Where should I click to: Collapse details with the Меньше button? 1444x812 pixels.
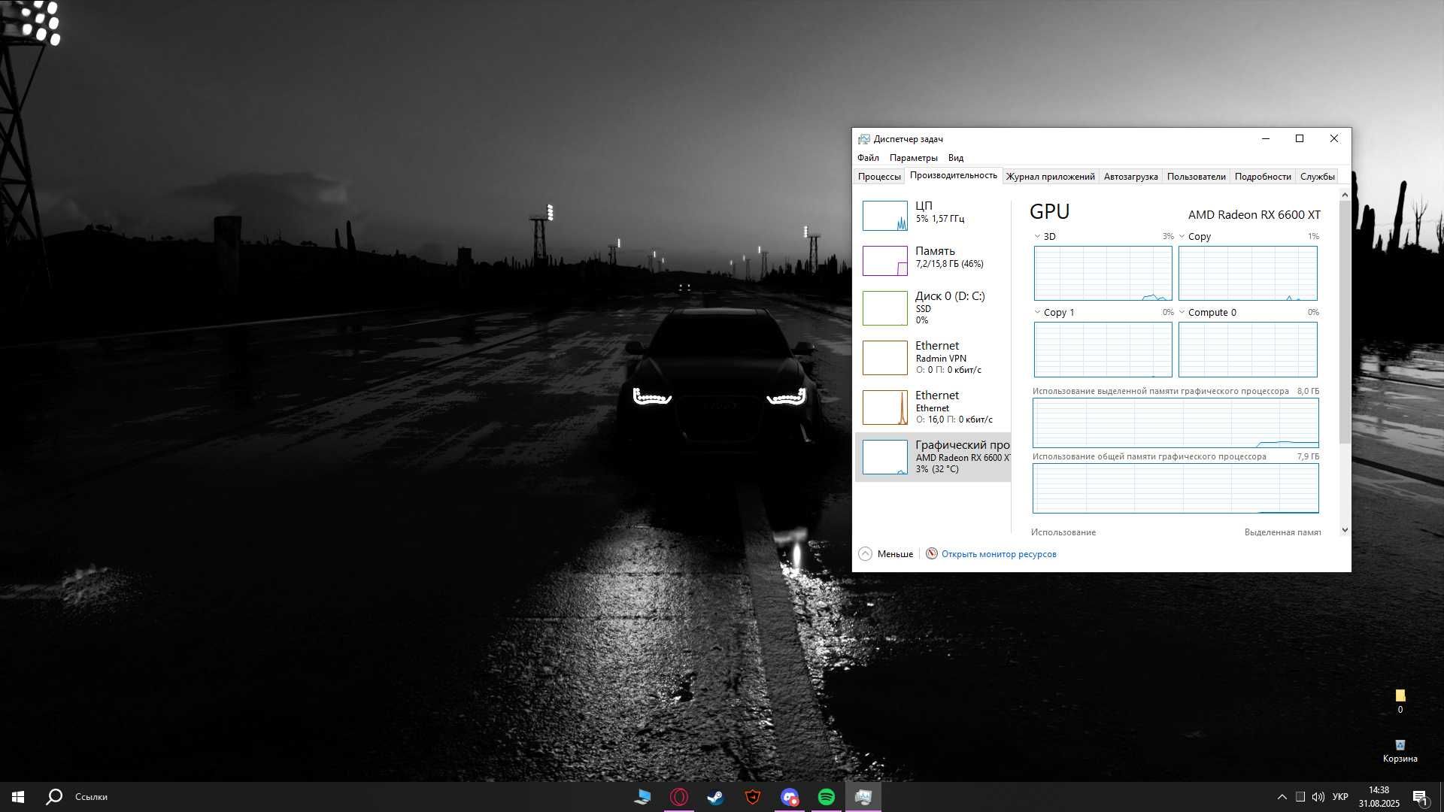[886, 554]
